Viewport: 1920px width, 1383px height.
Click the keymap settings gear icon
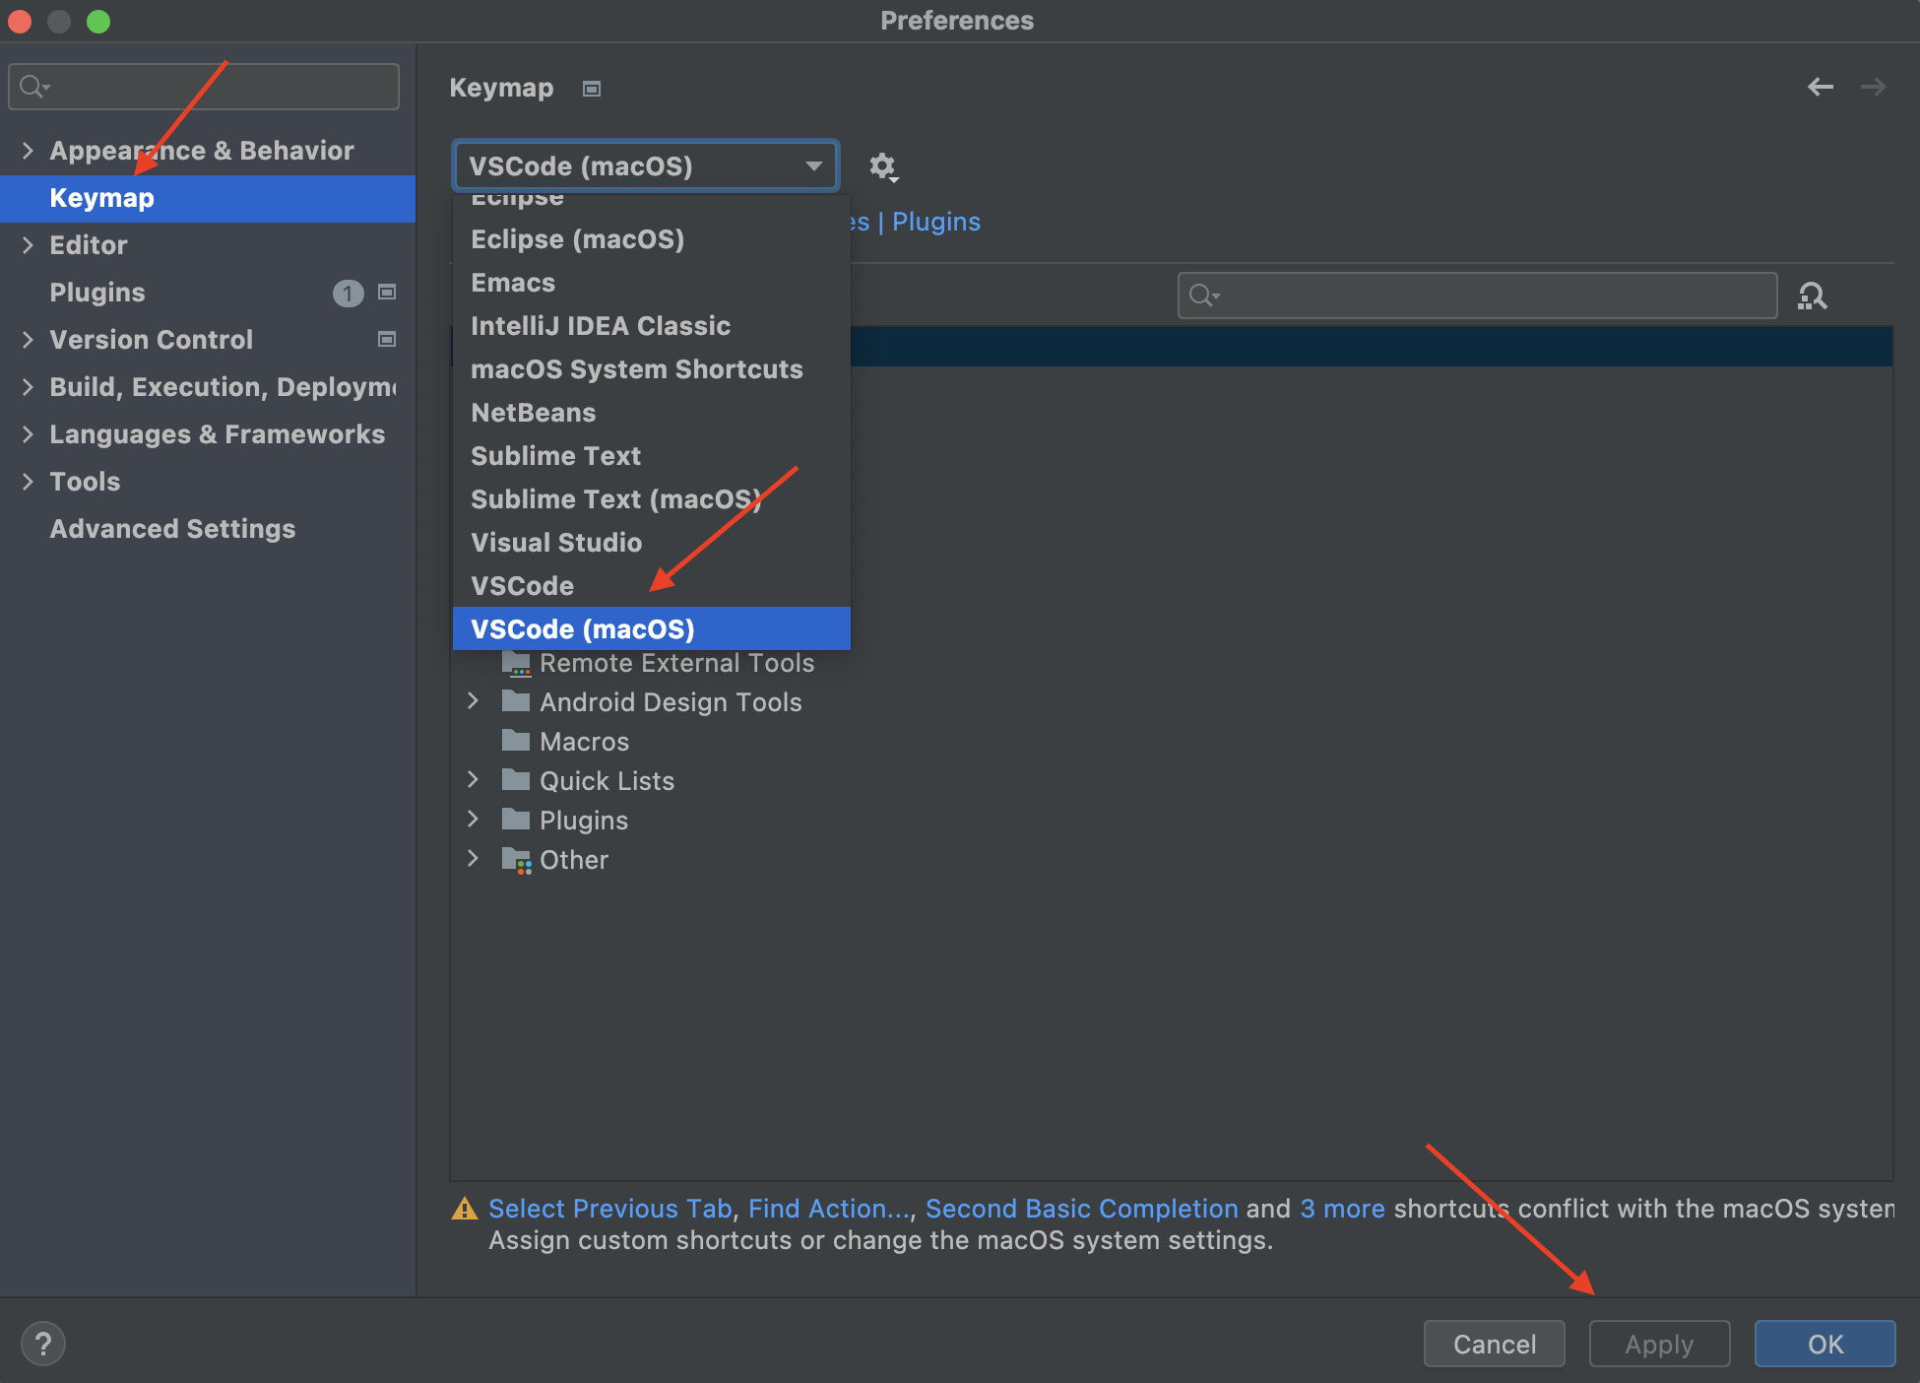882,166
